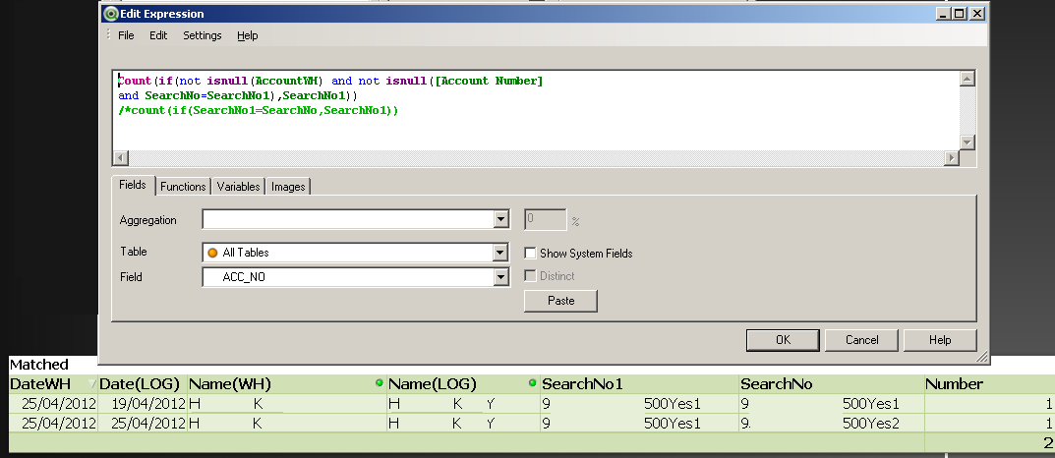
Task: Click the sort arrow in DateWH header
Action: click(x=92, y=384)
